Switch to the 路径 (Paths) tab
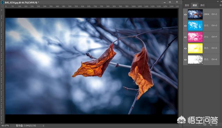The image size is (222, 128). (x=202, y=5)
